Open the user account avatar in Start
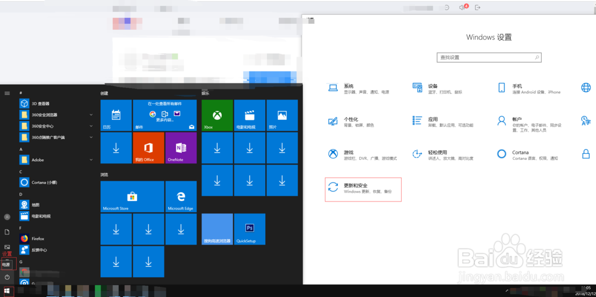 coord(7,216)
